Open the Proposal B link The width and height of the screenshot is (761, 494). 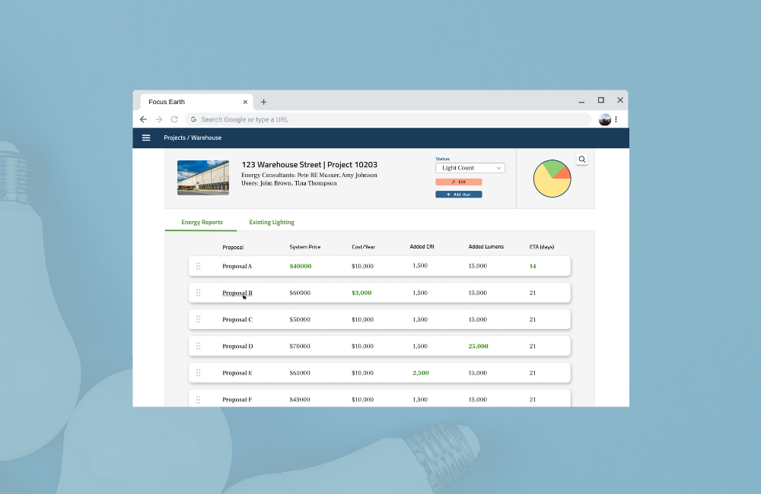[x=237, y=293]
